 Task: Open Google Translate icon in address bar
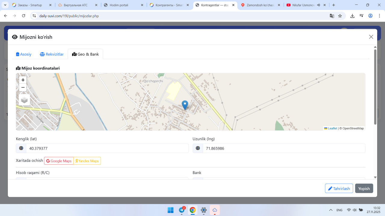[332, 16]
